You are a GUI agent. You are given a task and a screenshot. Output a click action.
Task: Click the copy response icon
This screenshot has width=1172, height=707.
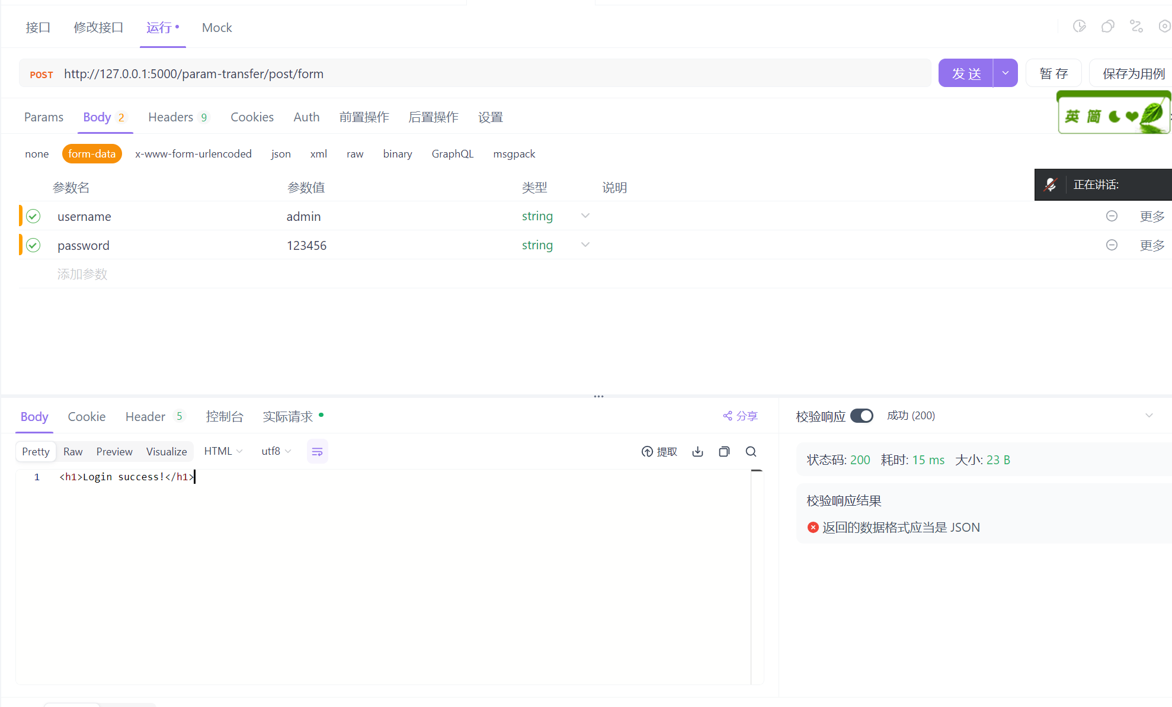click(x=724, y=452)
